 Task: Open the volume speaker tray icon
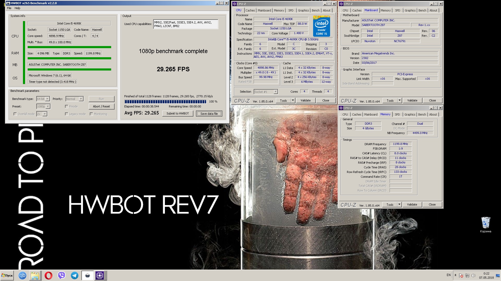click(473, 276)
